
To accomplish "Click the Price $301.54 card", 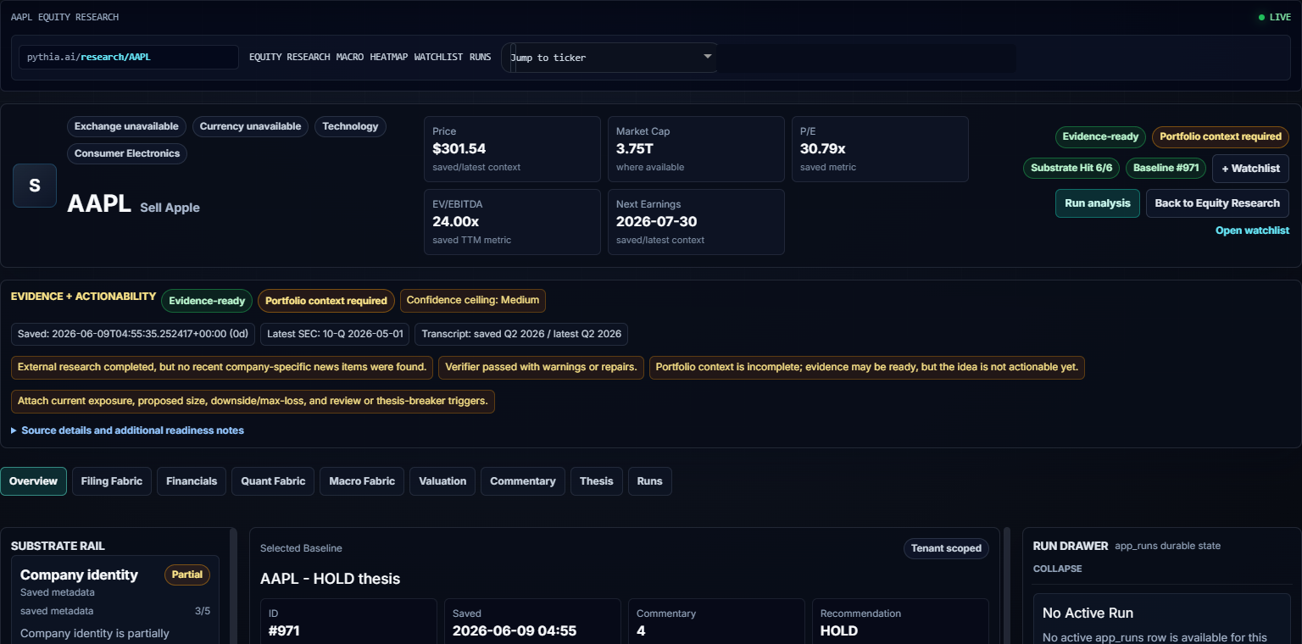I will 512,149.
